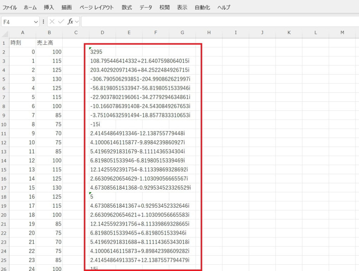Screen dimensions: 359x271
Task: Open the ページ レイアウト tab
Action: click(x=96, y=7)
